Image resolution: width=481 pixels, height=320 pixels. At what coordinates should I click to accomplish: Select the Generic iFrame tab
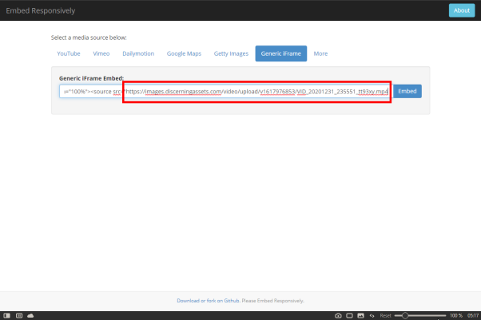point(281,53)
